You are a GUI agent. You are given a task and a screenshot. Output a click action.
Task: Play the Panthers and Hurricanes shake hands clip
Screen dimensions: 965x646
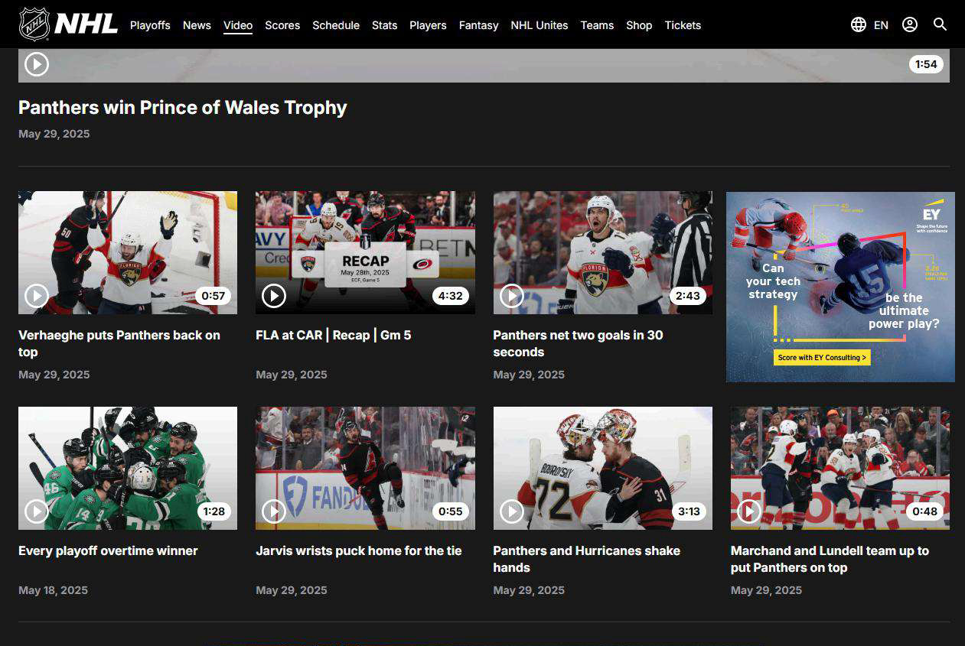pyautogui.click(x=511, y=511)
